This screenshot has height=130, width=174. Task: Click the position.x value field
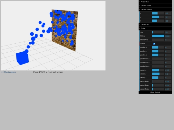pyautogui.click(x=168, y=47)
